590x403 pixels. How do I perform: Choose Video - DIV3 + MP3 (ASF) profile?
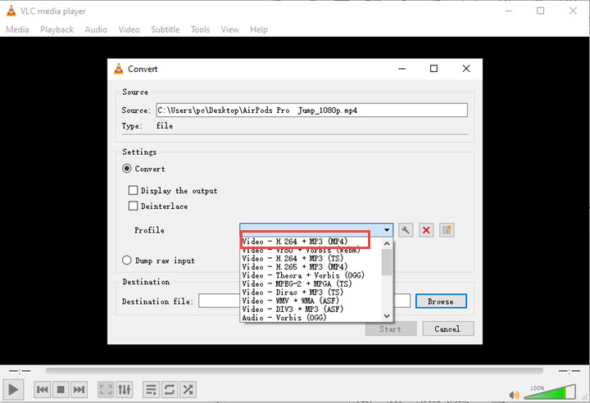pos(293,309)
